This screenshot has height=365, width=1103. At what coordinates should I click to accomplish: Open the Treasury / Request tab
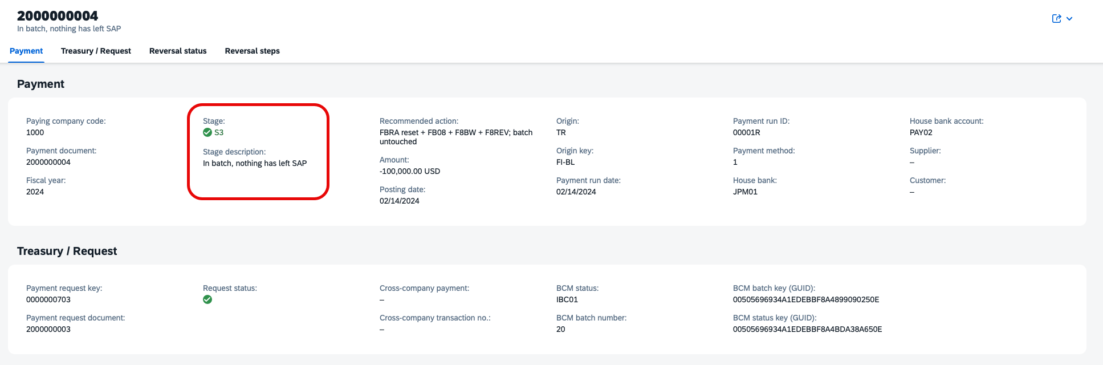point(96,51)
